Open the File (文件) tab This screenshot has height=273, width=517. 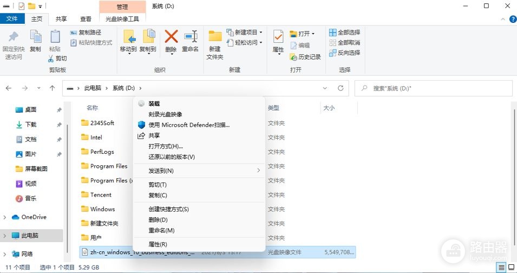click(12, 19)
